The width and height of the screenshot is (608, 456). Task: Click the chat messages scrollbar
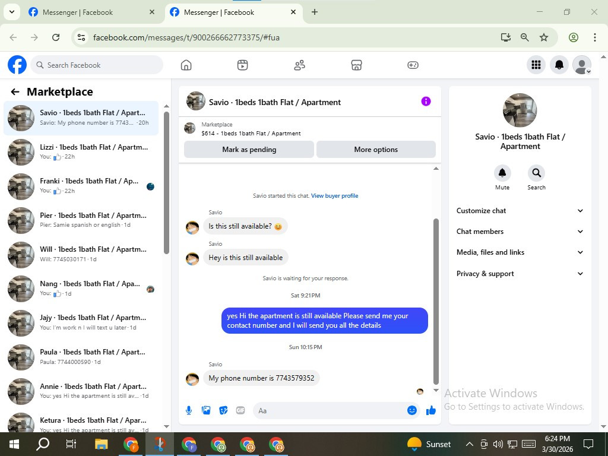coord(436,301)
